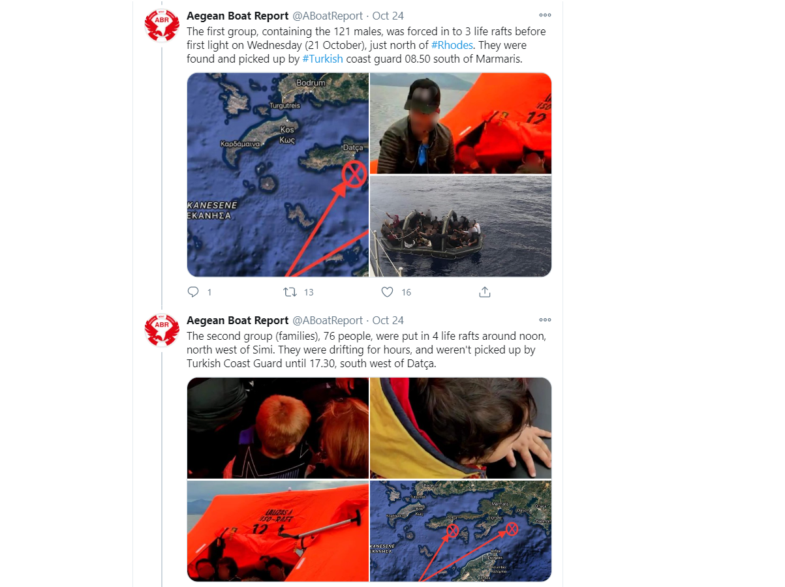Open more options on second tweet
785x587 pixels.
[545, 320]
